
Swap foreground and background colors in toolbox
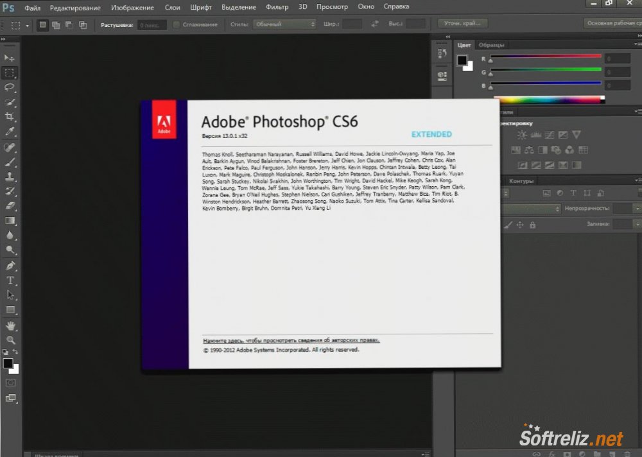(15, 352)
